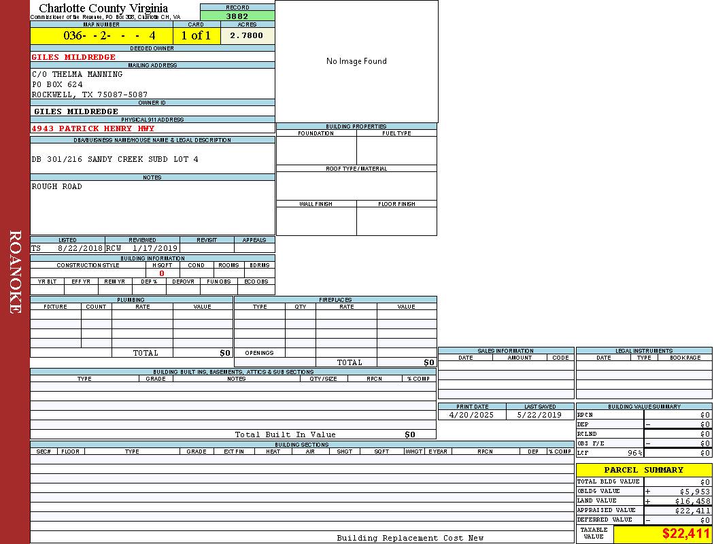Image resolution: width=714 pixels, height=544 pixels.
Task: Click the '1 of 1' card indicator
Action: click(196, 36)
